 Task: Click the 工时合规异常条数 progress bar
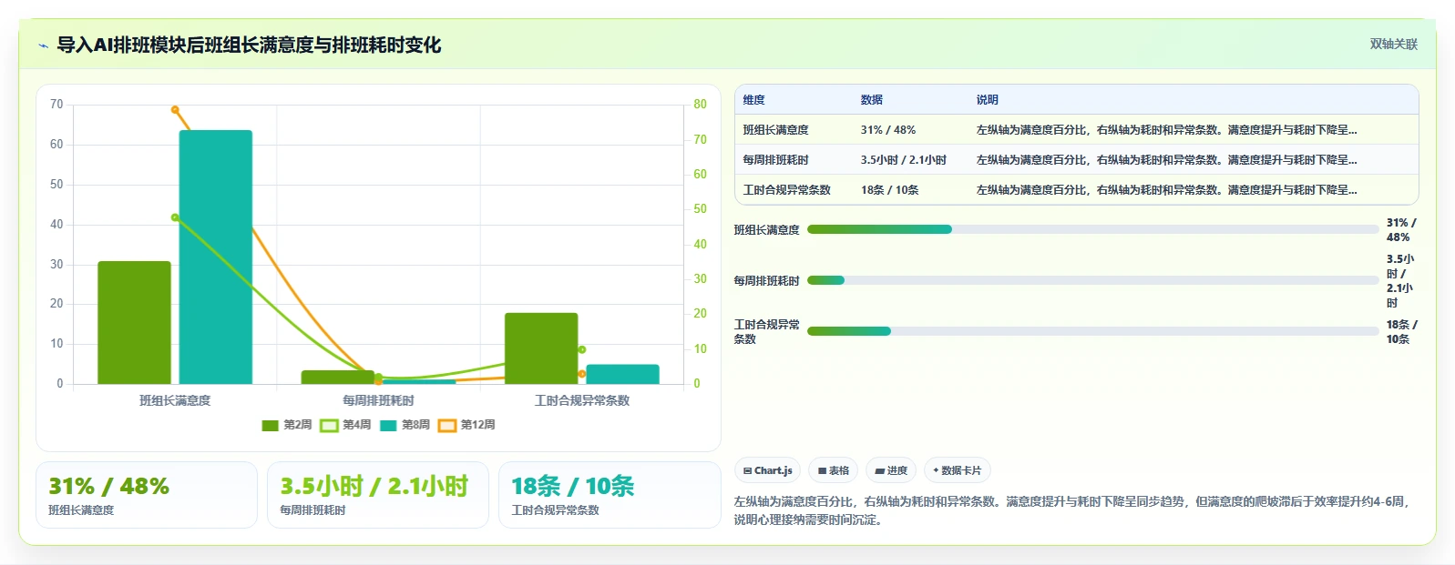pos(1092,331)
